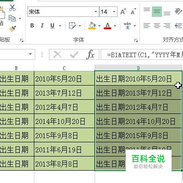Viewport: 183px width, 183px height.
Task: Expand the font size dropdown arrow
Action: coord(114,12)
